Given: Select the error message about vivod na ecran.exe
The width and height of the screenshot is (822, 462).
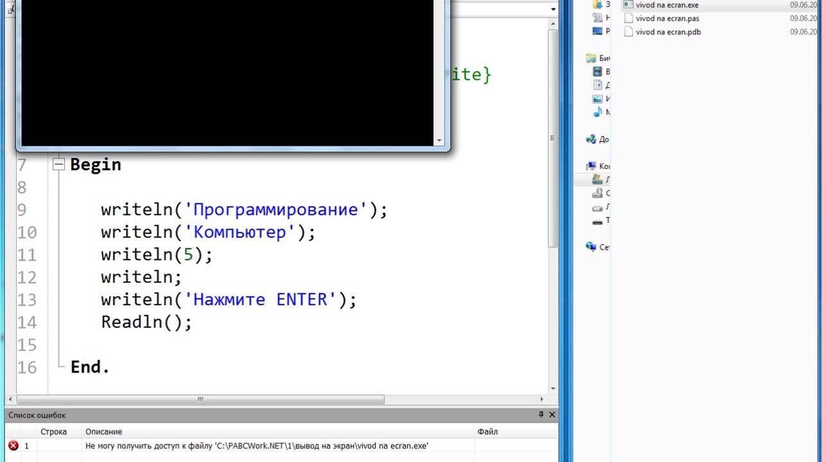Looking at the screenshot, I should 256,445.
